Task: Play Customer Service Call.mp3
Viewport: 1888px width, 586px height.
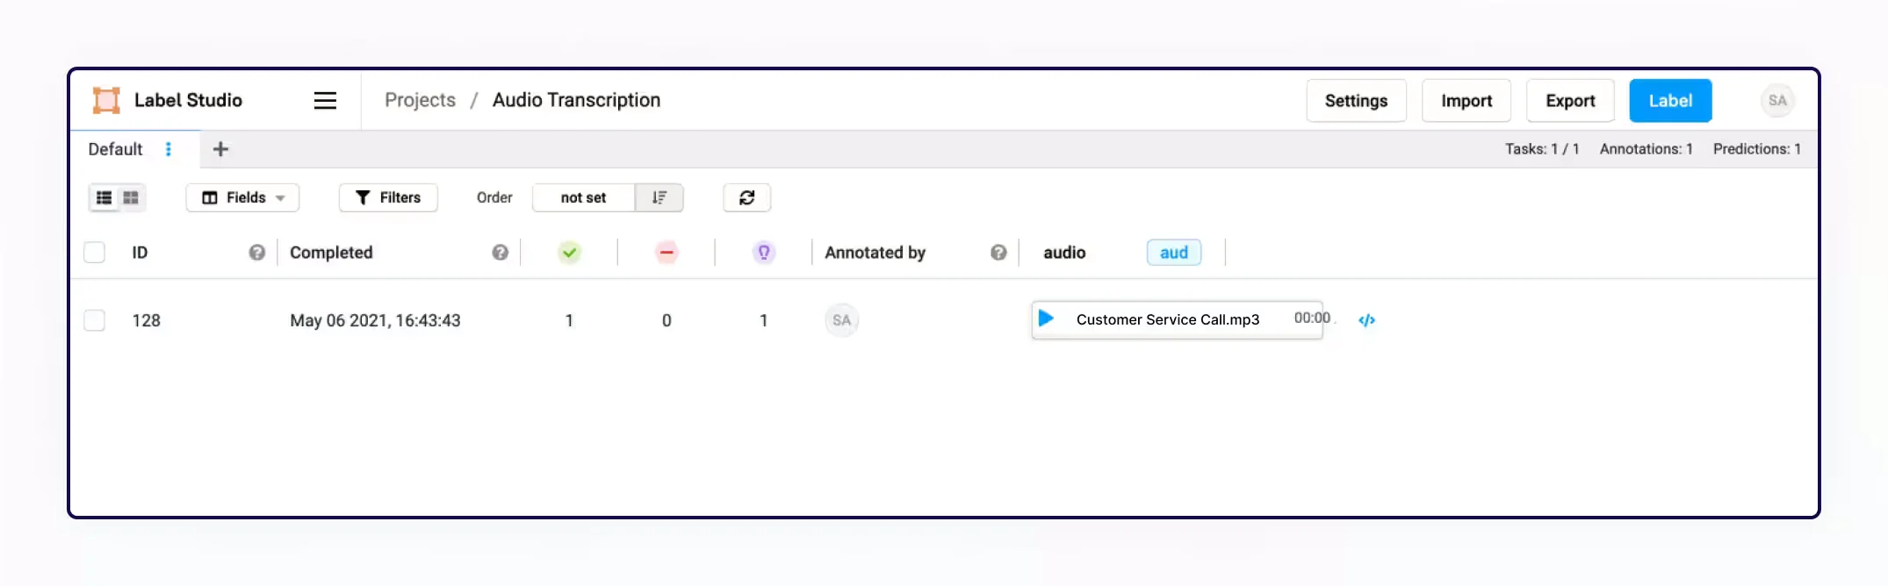Action: (x=1046, y=318)
